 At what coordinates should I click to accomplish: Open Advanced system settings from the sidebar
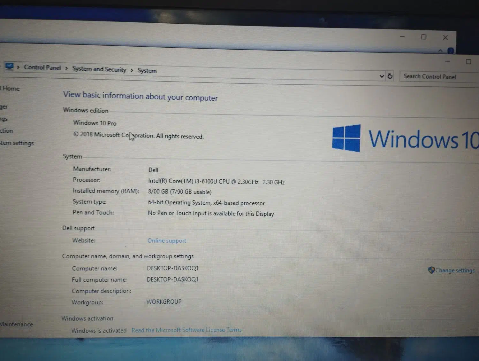17,143
